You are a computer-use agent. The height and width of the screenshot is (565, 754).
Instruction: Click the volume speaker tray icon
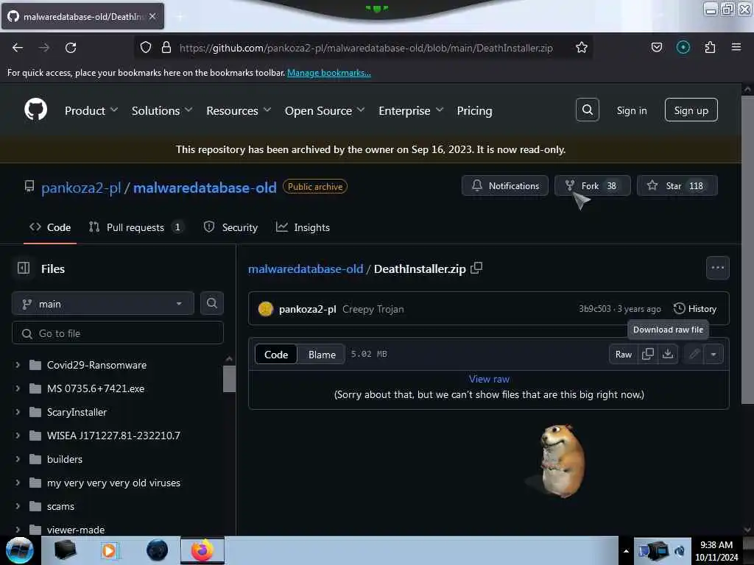679,551
